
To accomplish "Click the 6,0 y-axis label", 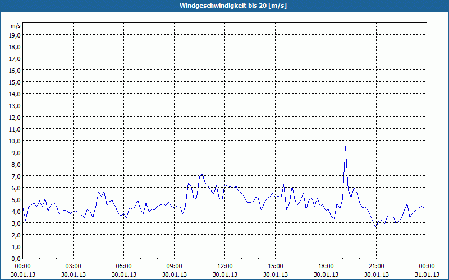I will pyautogui.click(x=16, y=188).
